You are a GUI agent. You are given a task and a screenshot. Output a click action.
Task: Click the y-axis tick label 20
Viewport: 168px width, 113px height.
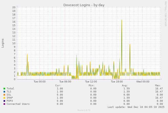pos(14,7)
